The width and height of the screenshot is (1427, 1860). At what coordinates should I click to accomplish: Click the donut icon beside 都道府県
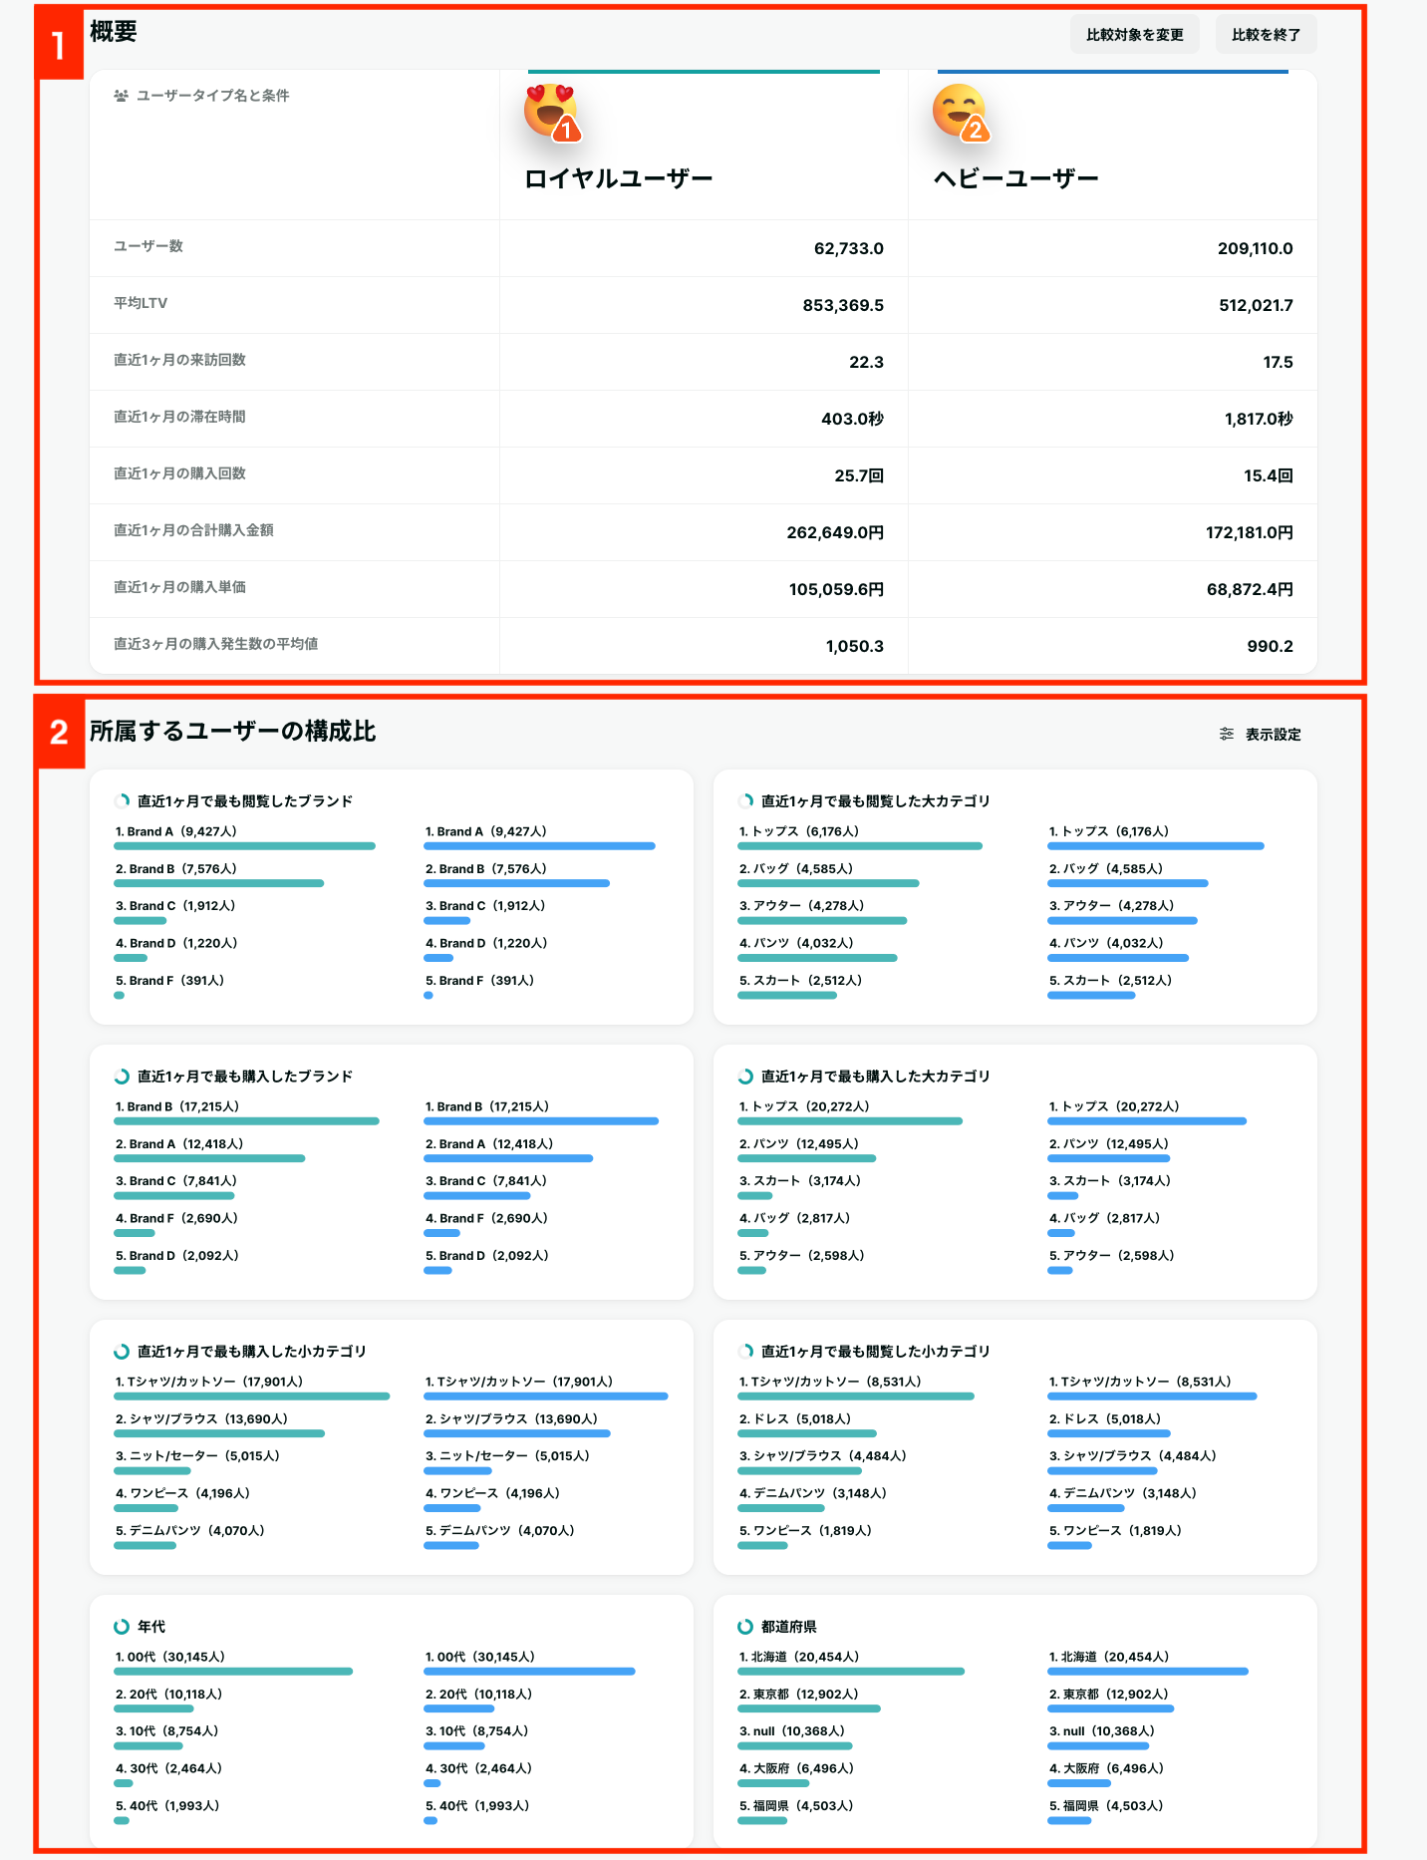pos(745,1626)
